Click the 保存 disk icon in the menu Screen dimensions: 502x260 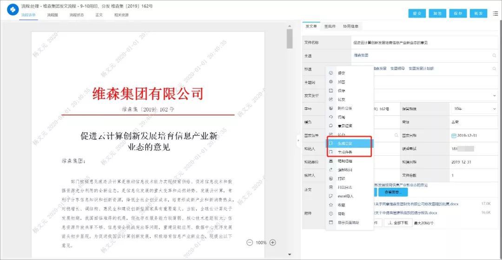tap(331, 91)
